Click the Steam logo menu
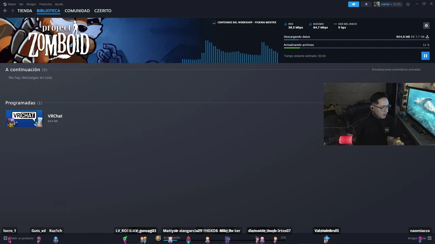Image resolution: width=435 pixels, height=244 pixels. (10, 4)
